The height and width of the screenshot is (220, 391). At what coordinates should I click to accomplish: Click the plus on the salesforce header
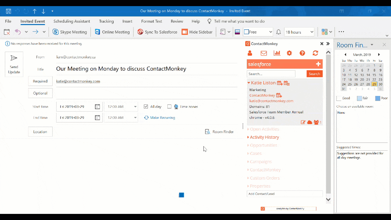click(318, 64)
